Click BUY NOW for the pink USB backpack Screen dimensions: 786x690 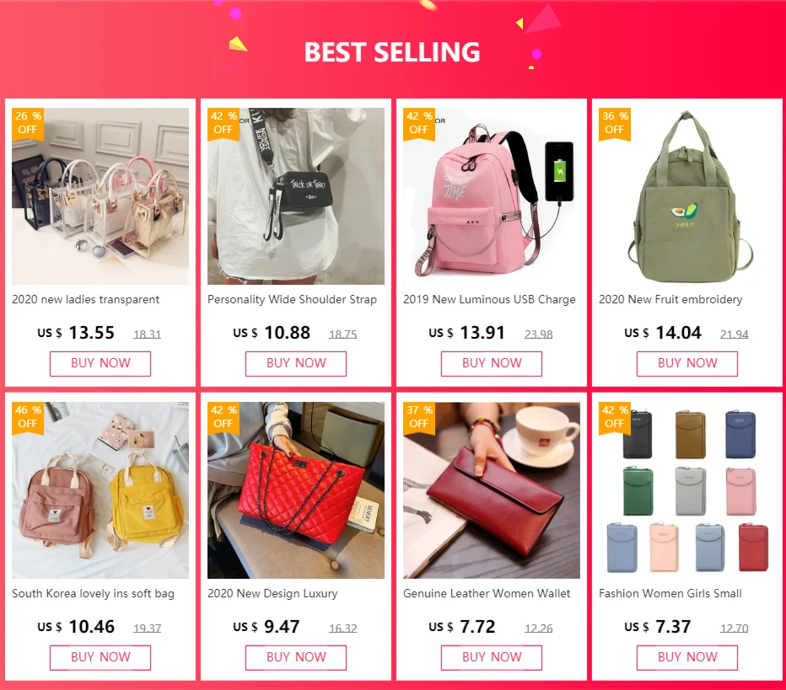pos(491,363)
